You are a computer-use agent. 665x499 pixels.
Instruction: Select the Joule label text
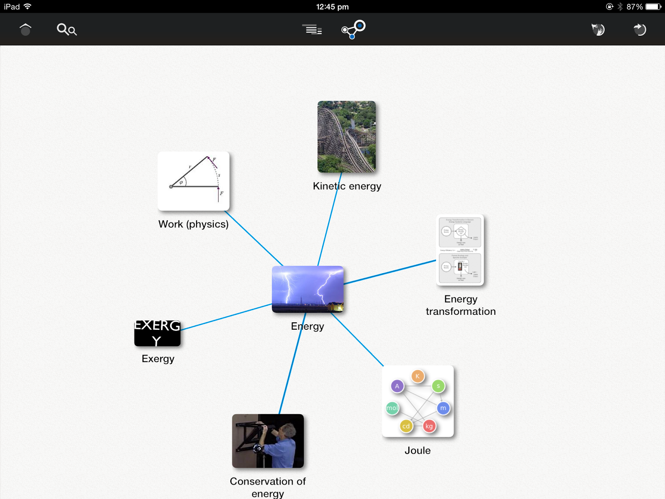(x=418, y=450)
